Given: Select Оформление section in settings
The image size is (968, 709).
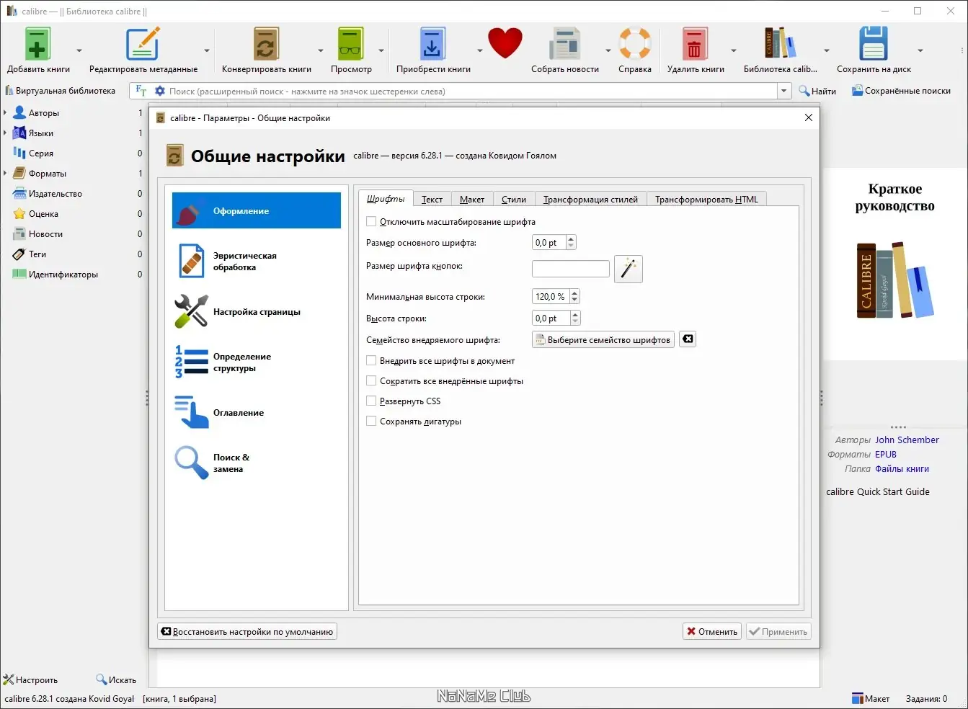Looking at the screenshot, I should pyautogui.click(x=257, y=210).
